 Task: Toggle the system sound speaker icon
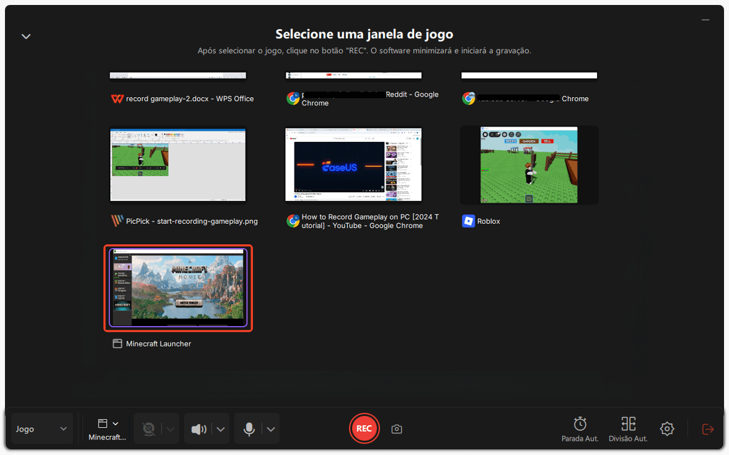198,429
